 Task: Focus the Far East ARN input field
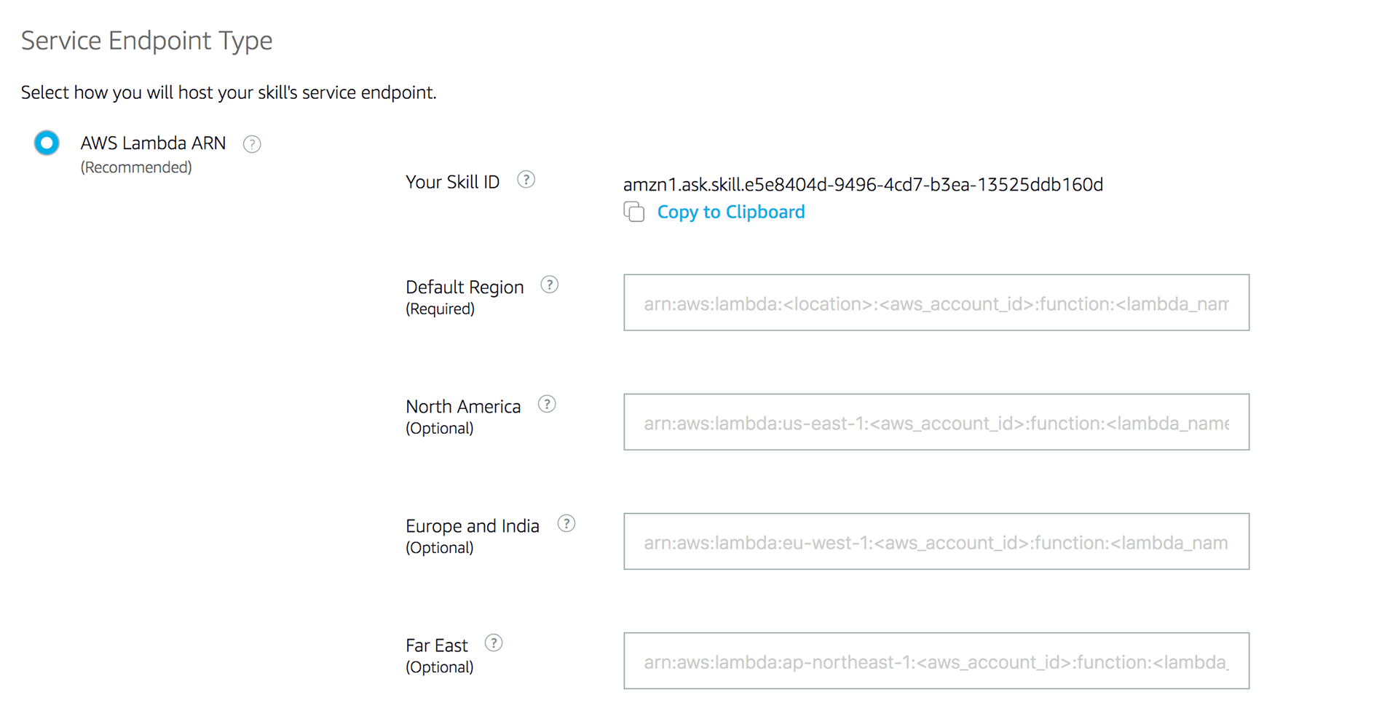click(936, 661)
